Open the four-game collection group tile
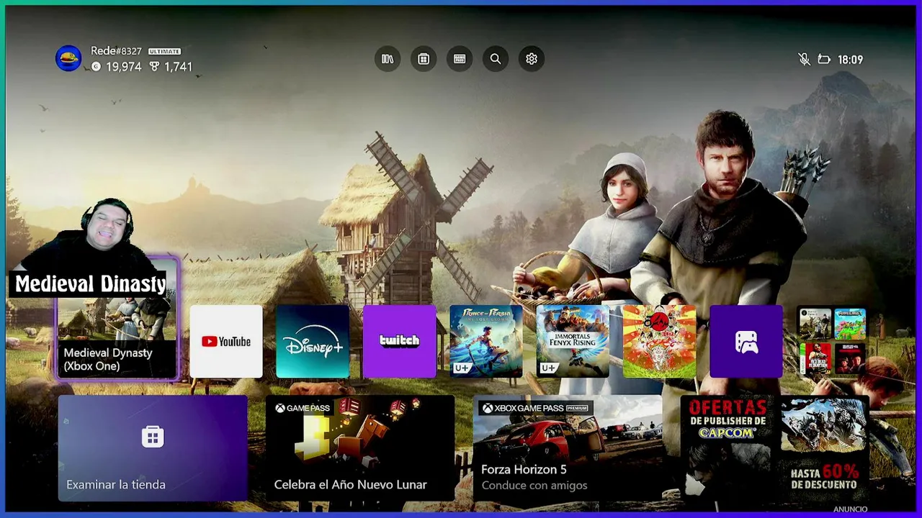Screen dimensions: 922x518 pyautogui.click(x=833, y=342)
